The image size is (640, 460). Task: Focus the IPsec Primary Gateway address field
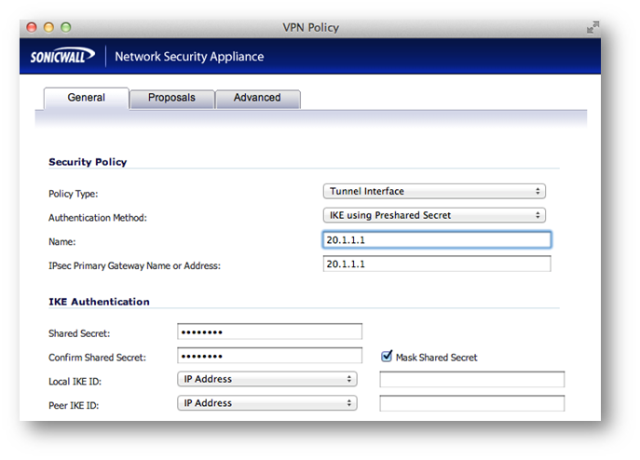pos(436,264)
